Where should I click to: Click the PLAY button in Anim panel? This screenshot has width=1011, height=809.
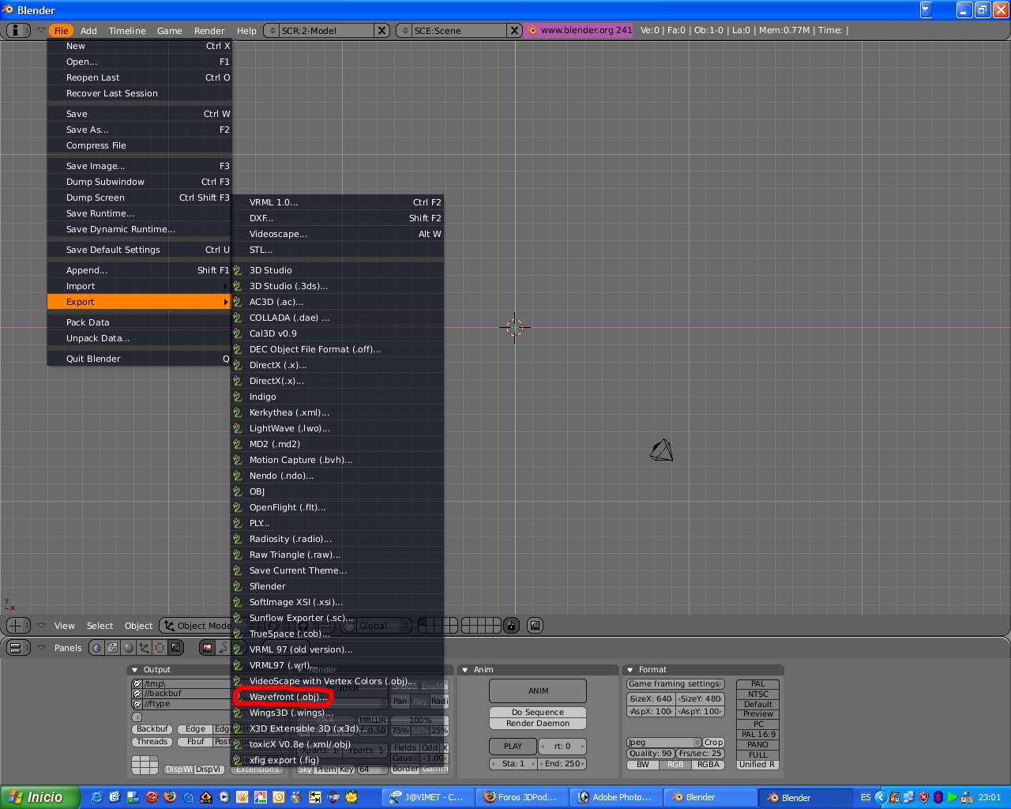[513, 746]
